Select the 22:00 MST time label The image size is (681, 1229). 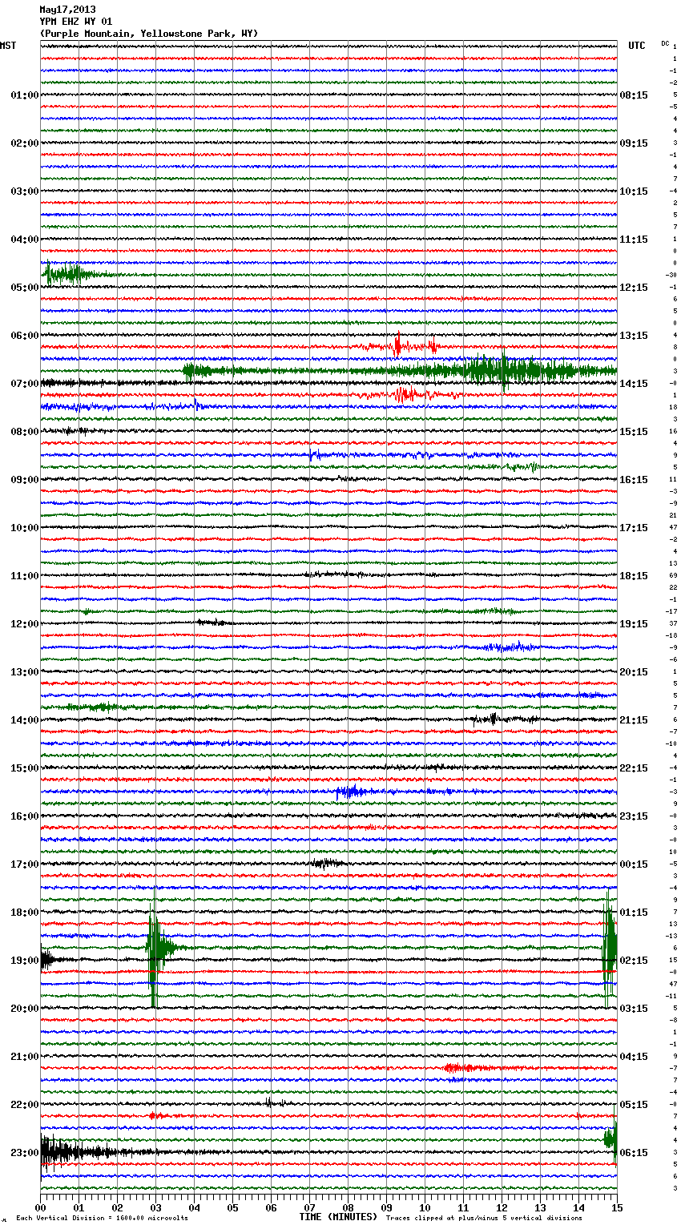[25, 1105]
